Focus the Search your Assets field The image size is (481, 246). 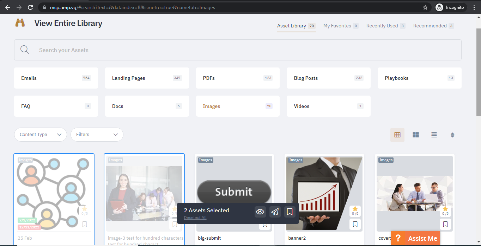tap(238, 50)
